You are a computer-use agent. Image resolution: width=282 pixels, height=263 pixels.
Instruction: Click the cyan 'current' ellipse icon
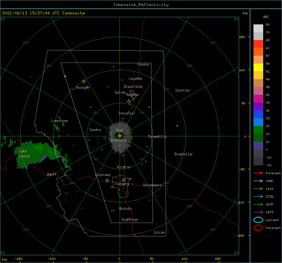click(x=258, y=220)
